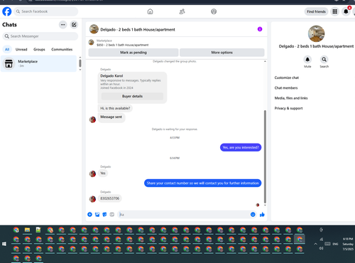This screenshot has width=355, height=263.
Task: Open the volume speaker tray icon
Action: 321,248
